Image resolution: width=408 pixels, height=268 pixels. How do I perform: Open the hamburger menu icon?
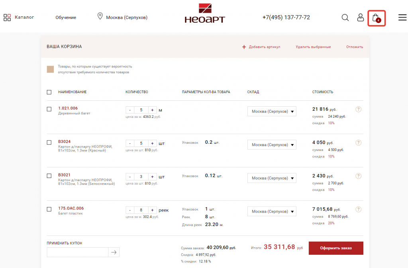pyautogui.click(x=402, y=18)
